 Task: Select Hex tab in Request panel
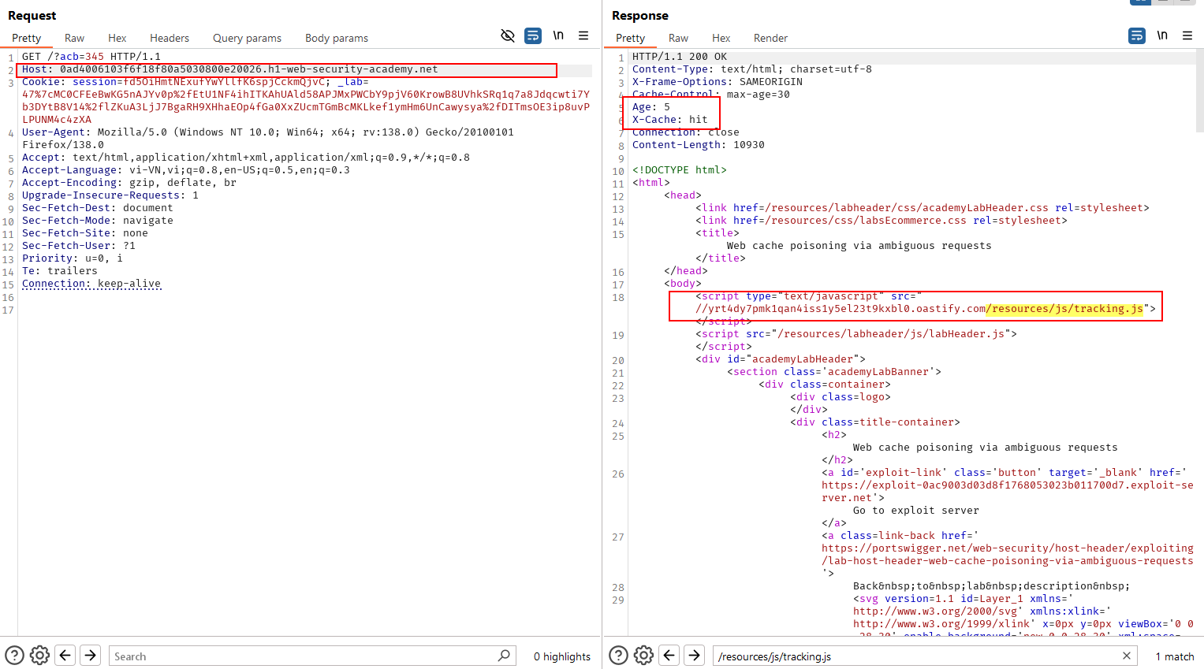point(117,38)
